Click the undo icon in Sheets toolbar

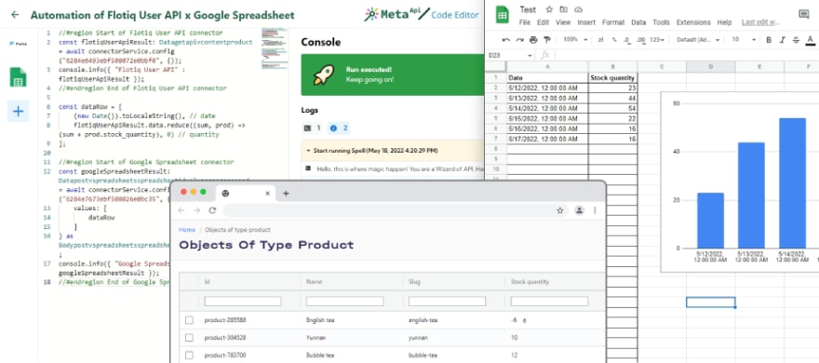505,40
